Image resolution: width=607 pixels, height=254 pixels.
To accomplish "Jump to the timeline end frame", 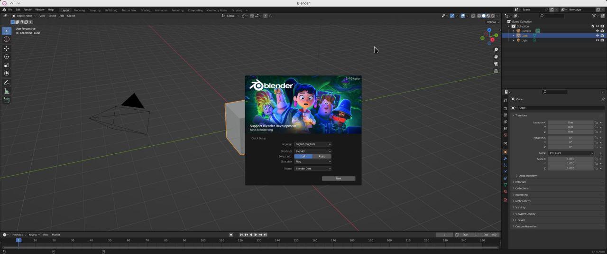I will [x=265, y=235].
